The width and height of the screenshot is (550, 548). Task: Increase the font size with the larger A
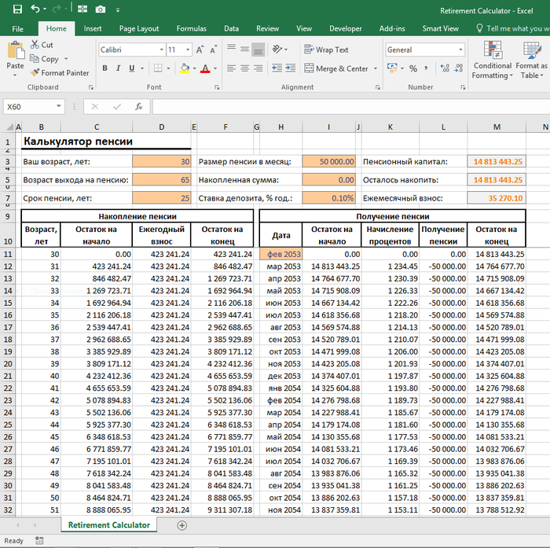(200, 50)
